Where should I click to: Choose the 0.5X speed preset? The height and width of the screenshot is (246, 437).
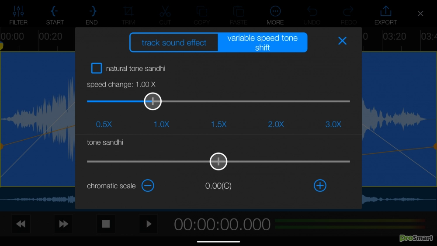104,125
